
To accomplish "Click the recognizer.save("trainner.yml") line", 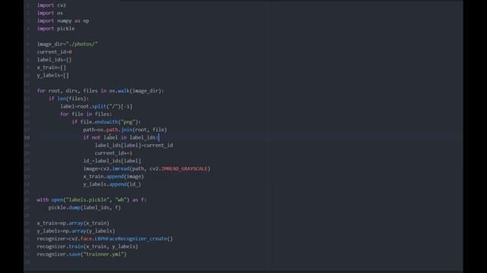I will pyautogui.click(x=81, y=254).
